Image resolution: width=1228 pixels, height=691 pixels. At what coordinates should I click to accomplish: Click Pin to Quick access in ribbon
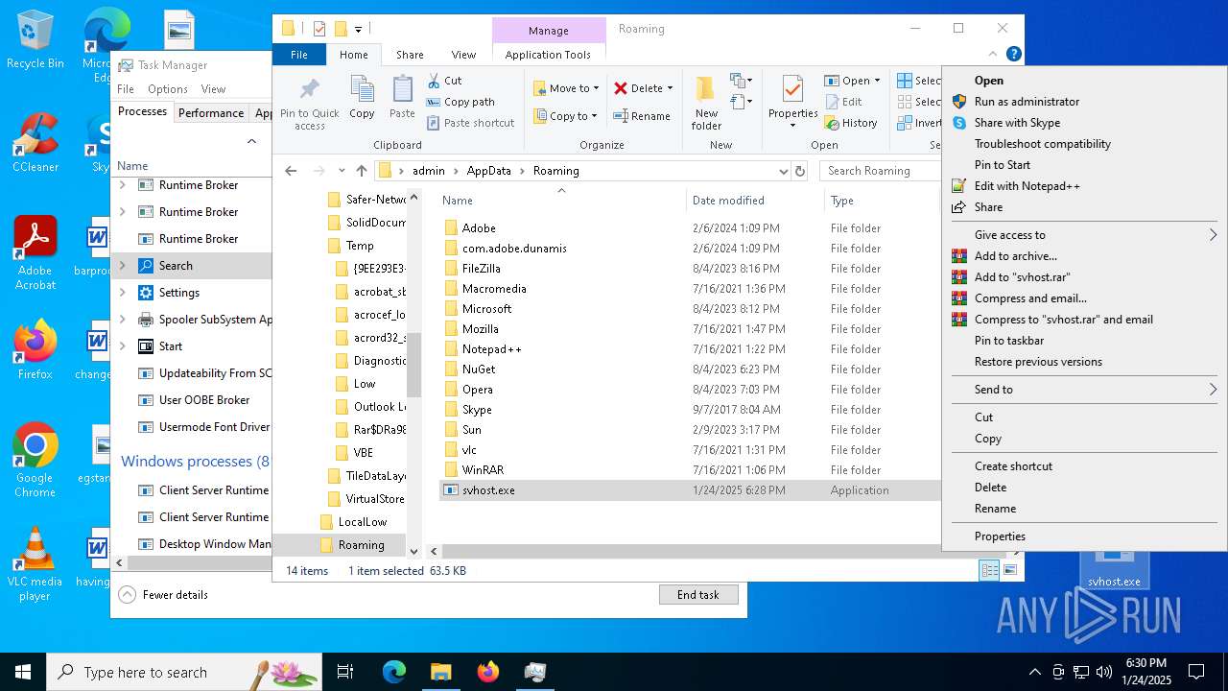309,104
